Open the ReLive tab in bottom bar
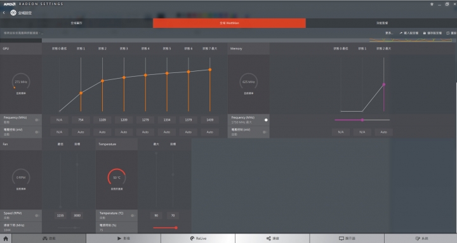The height and width of the screenshot is (243, 457). click(x=198, y=239)
